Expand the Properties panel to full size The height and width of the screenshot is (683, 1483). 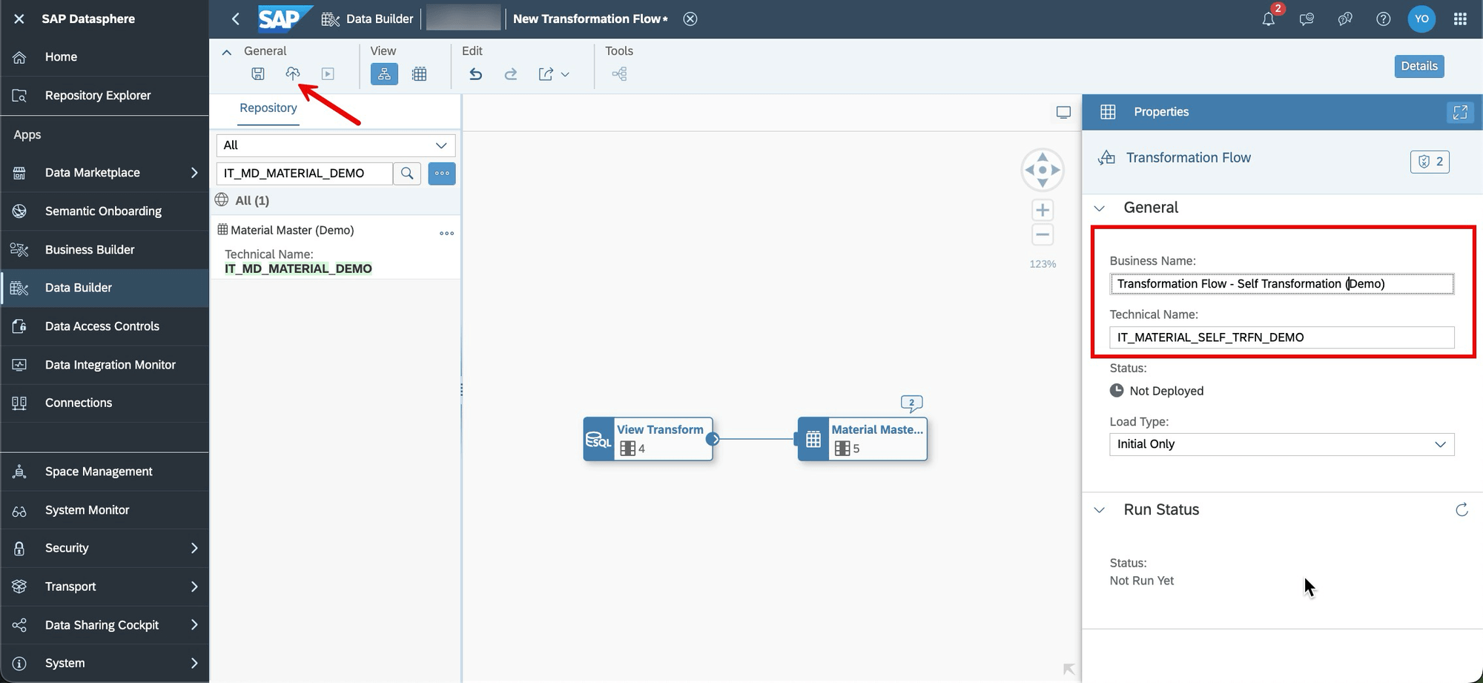(x=1460, y=112)
